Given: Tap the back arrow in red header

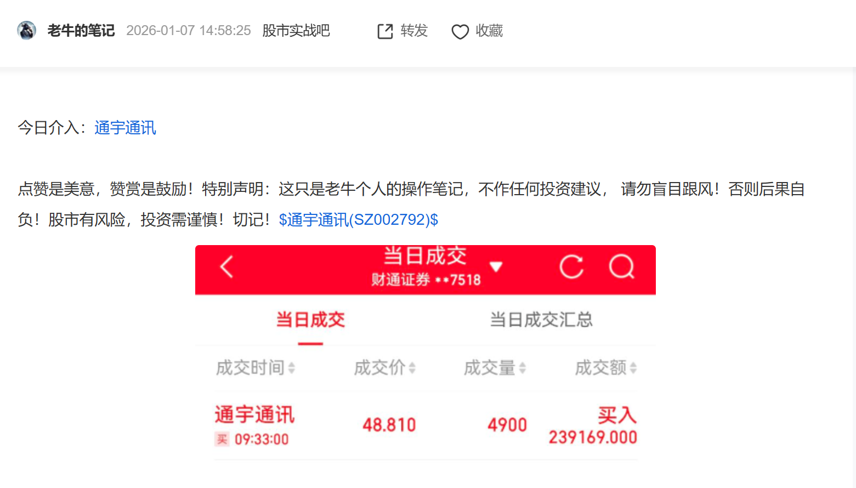Looking at the screenshot, I should pos(227,267).
